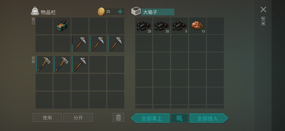Select the rightmost pickaxe in pocket row
Screen dimensions: 285x131
point(116,44)
